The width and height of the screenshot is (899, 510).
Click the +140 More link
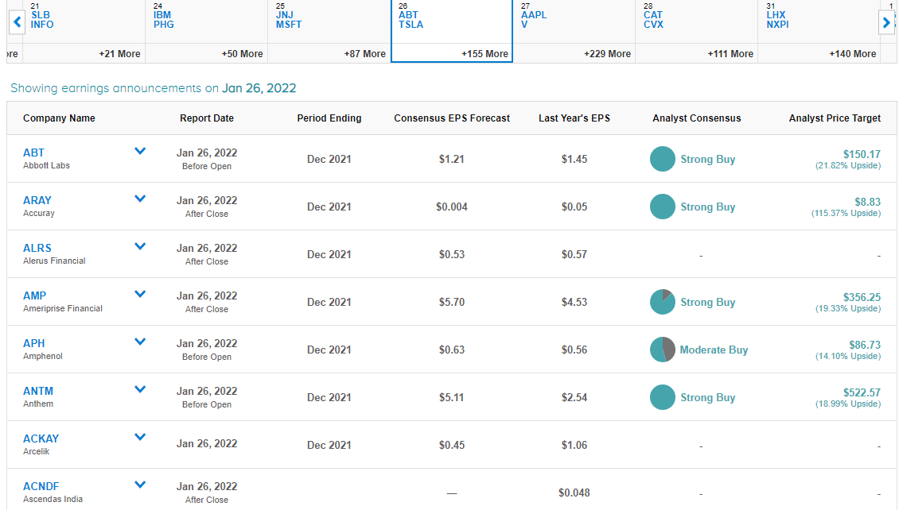(x=853, y=54)
